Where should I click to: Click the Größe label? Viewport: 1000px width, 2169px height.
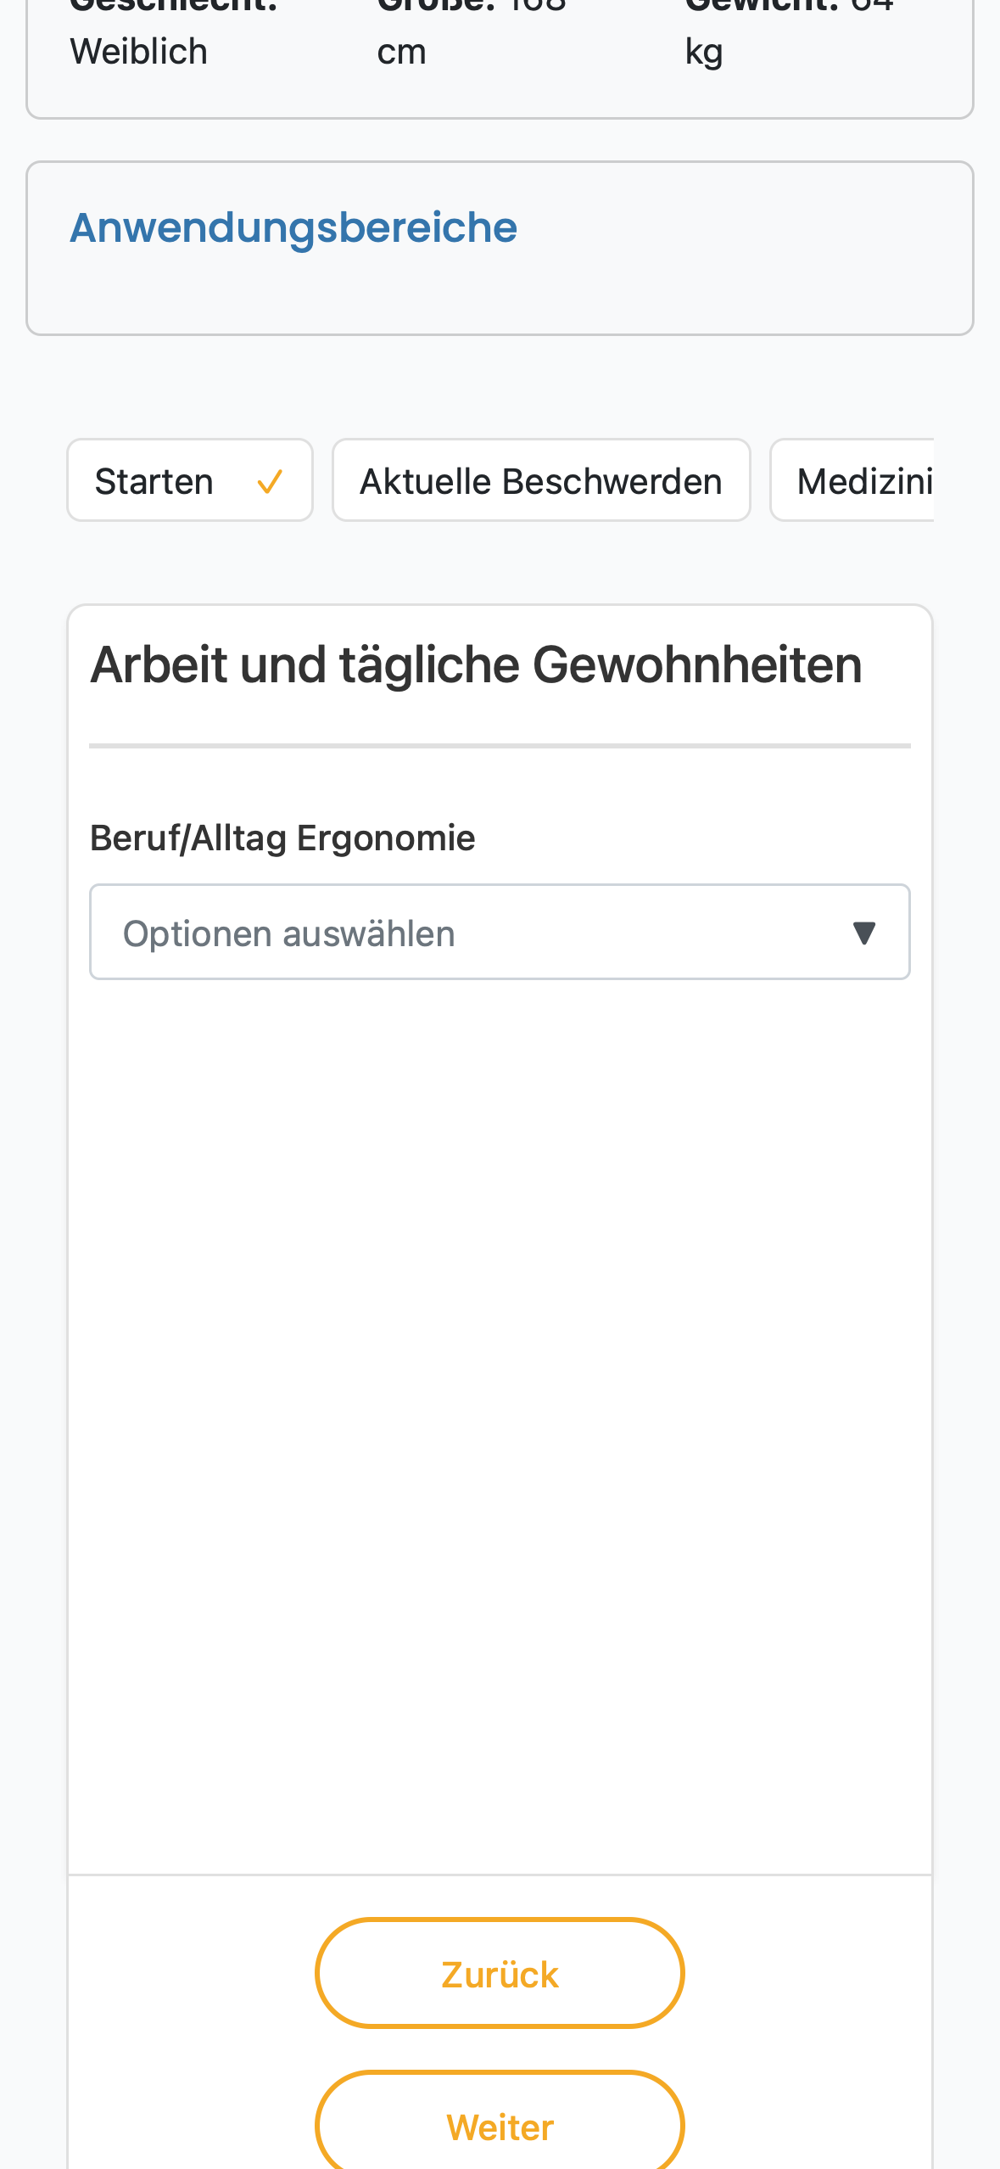(x=435, y=7)
